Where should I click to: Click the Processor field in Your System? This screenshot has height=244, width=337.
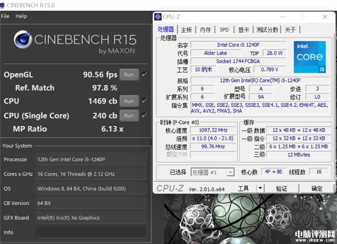(91, 159)
